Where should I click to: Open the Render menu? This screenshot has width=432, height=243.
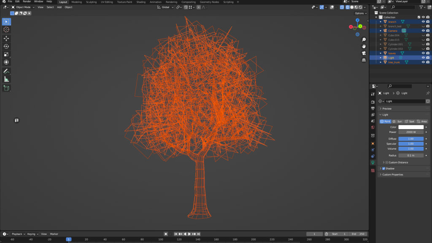pos(27,2)
